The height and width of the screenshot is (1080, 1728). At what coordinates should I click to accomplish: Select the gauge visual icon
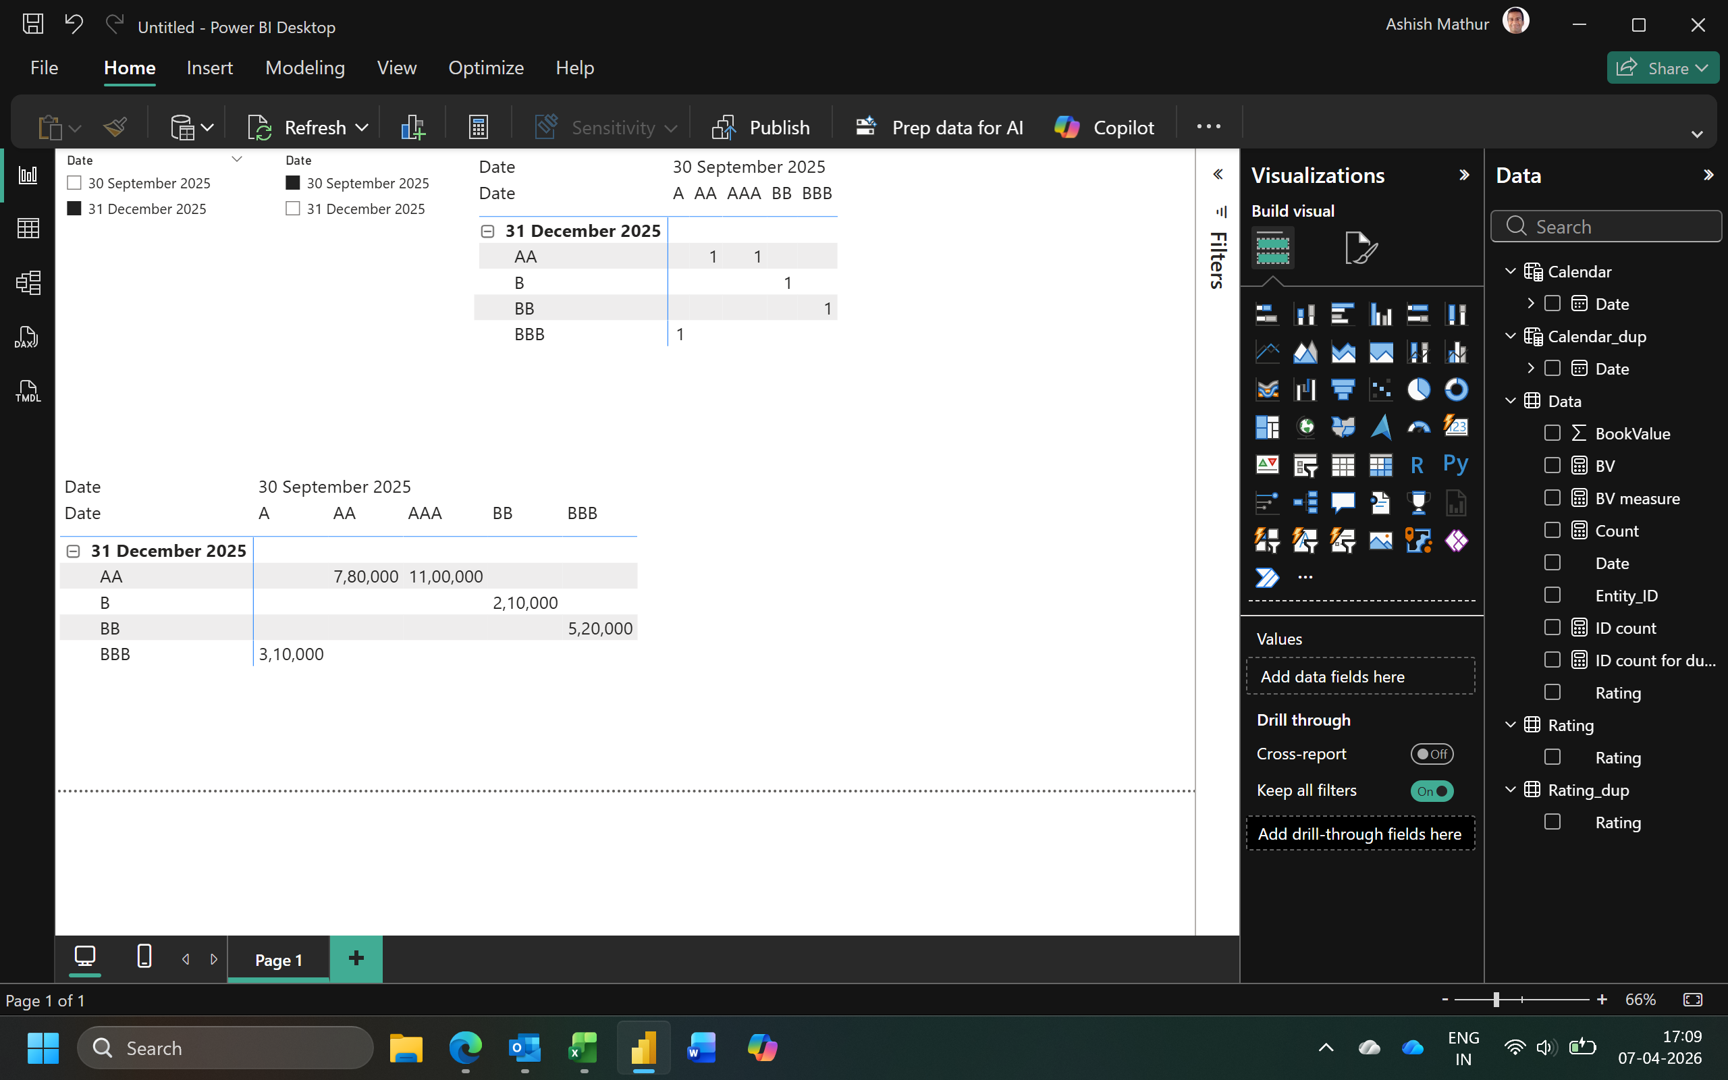[x=1418, y=427]
